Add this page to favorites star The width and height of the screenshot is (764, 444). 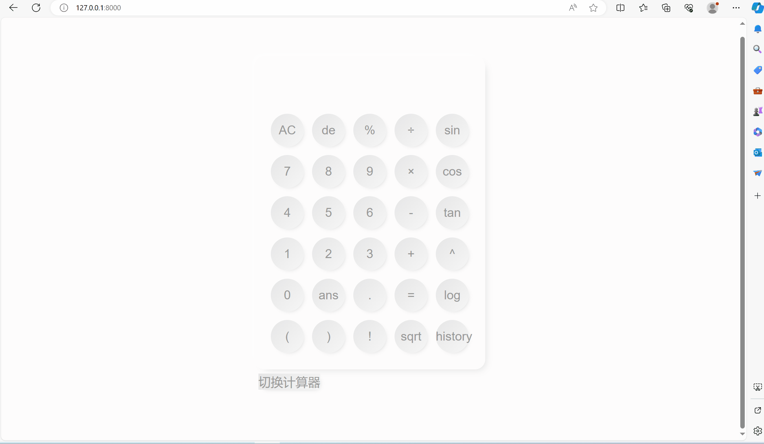coord(593,8)
